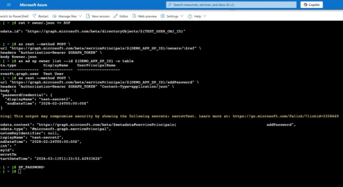Click the Settings gear icon

coord(163,16)
